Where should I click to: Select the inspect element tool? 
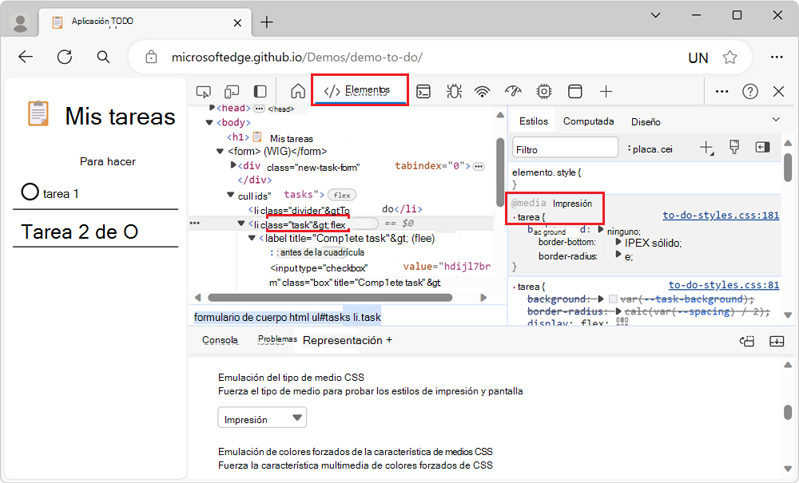(x=204, y=91)
